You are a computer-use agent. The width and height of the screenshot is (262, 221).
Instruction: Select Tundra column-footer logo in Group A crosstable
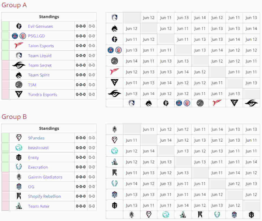tap(234, 103)
